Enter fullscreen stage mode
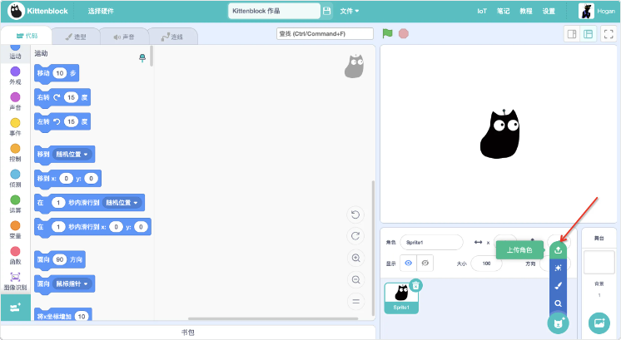 point(609,34)
